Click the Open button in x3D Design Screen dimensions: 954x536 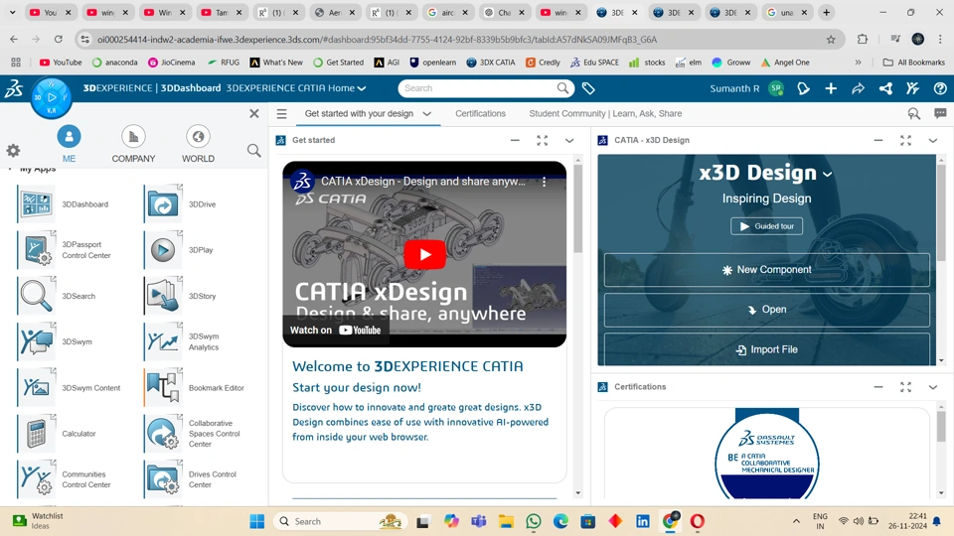(766, 310)
